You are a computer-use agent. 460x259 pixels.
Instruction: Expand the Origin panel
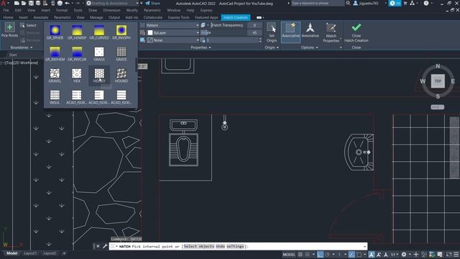[x=272, y=47]
